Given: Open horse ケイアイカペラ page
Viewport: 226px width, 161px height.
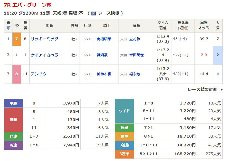Looking at the screenshot, I should tap(44, 55).
